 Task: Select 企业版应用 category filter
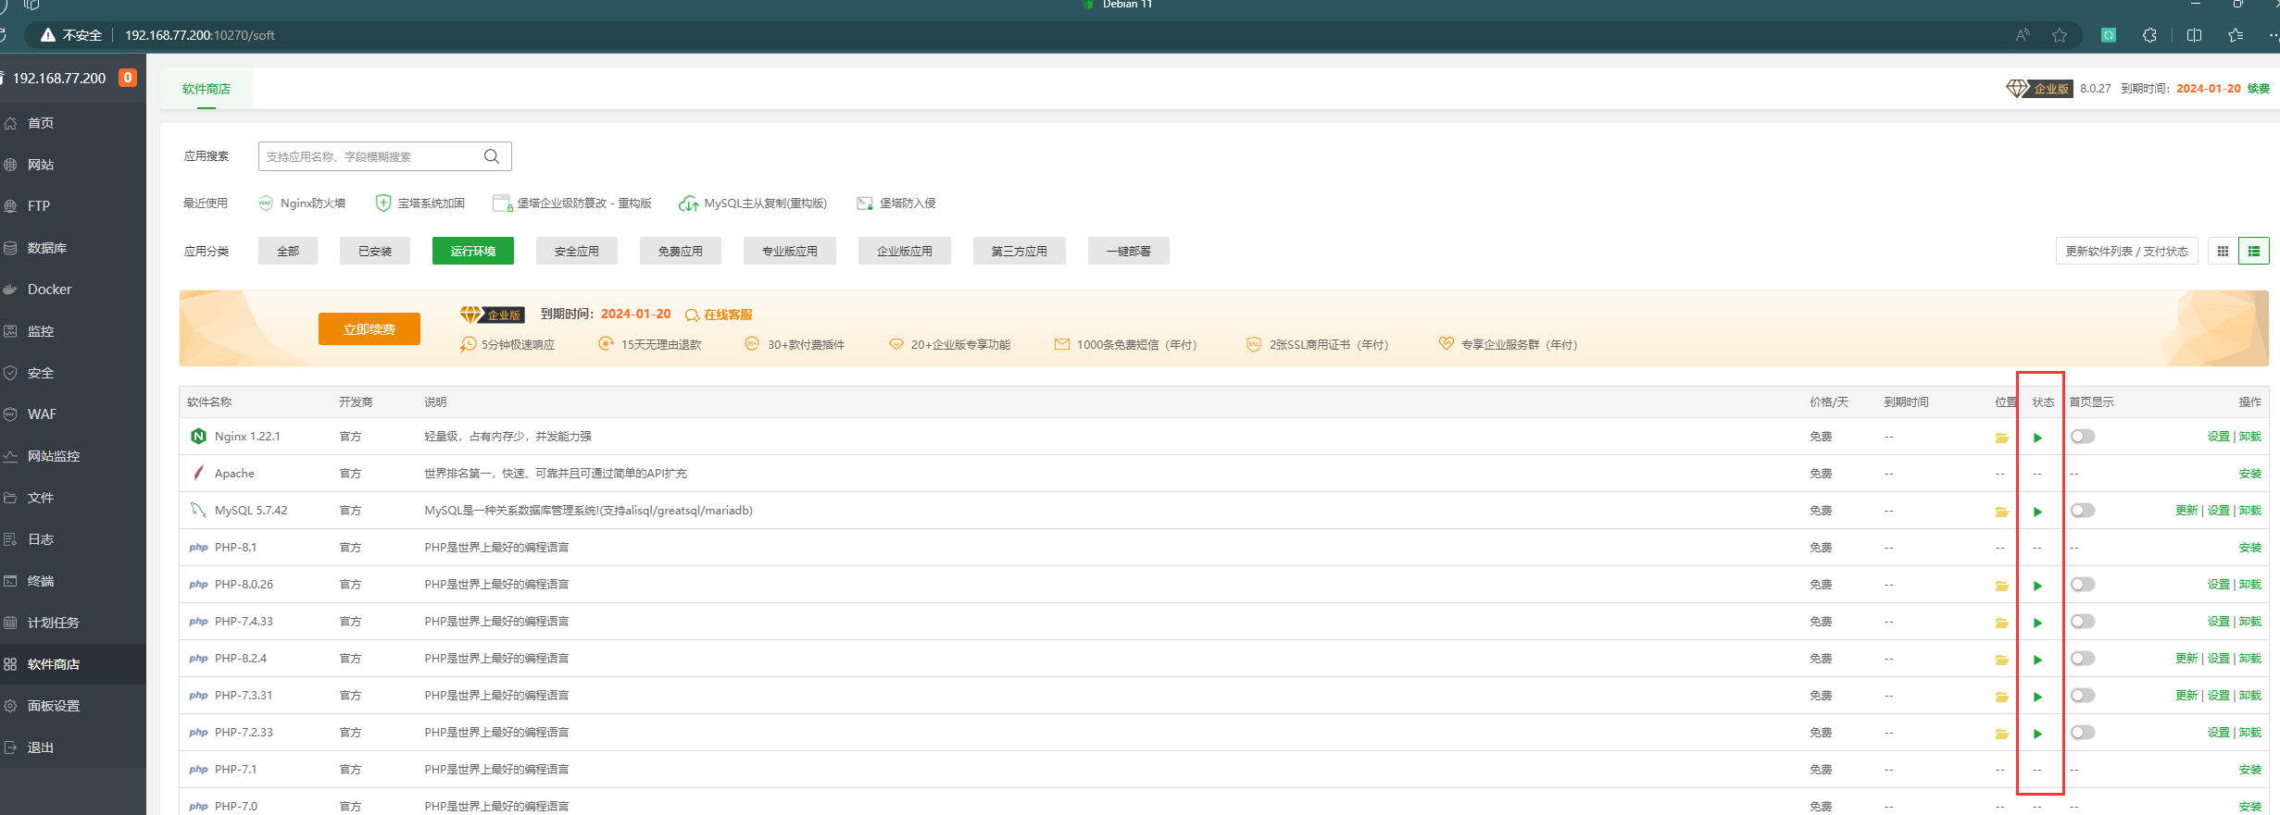[x=905, y=251]
